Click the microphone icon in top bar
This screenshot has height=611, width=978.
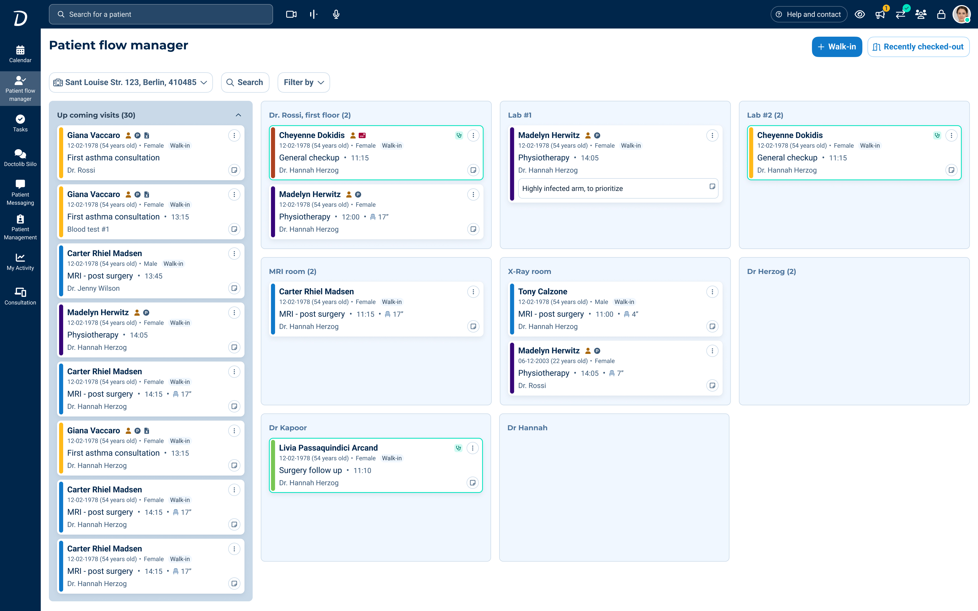(x=336, y=15)
